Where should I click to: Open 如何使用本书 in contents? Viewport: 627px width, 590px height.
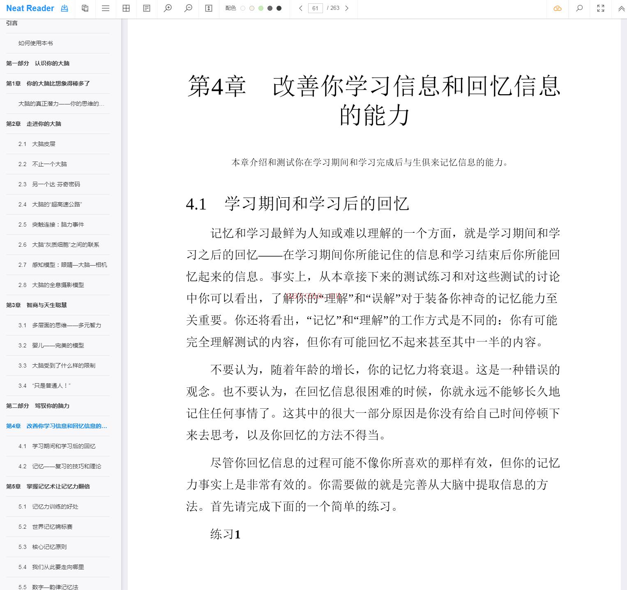pos(35,43)
